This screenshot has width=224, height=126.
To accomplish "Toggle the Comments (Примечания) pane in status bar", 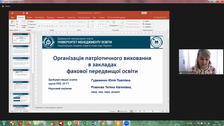I will 123,111.
